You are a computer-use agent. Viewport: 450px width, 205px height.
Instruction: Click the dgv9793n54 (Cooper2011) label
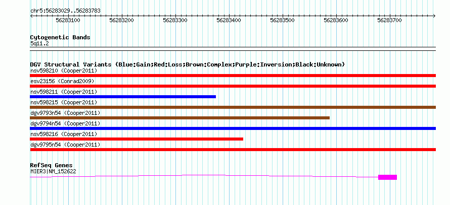(x=65, y=113)
